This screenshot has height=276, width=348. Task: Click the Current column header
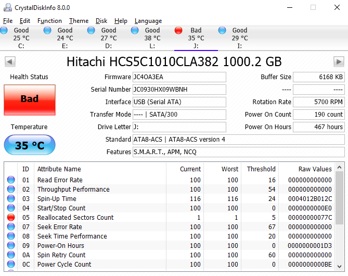coord(185,169)
